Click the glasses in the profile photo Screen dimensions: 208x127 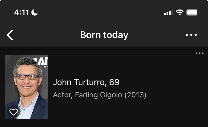[27, 77]
